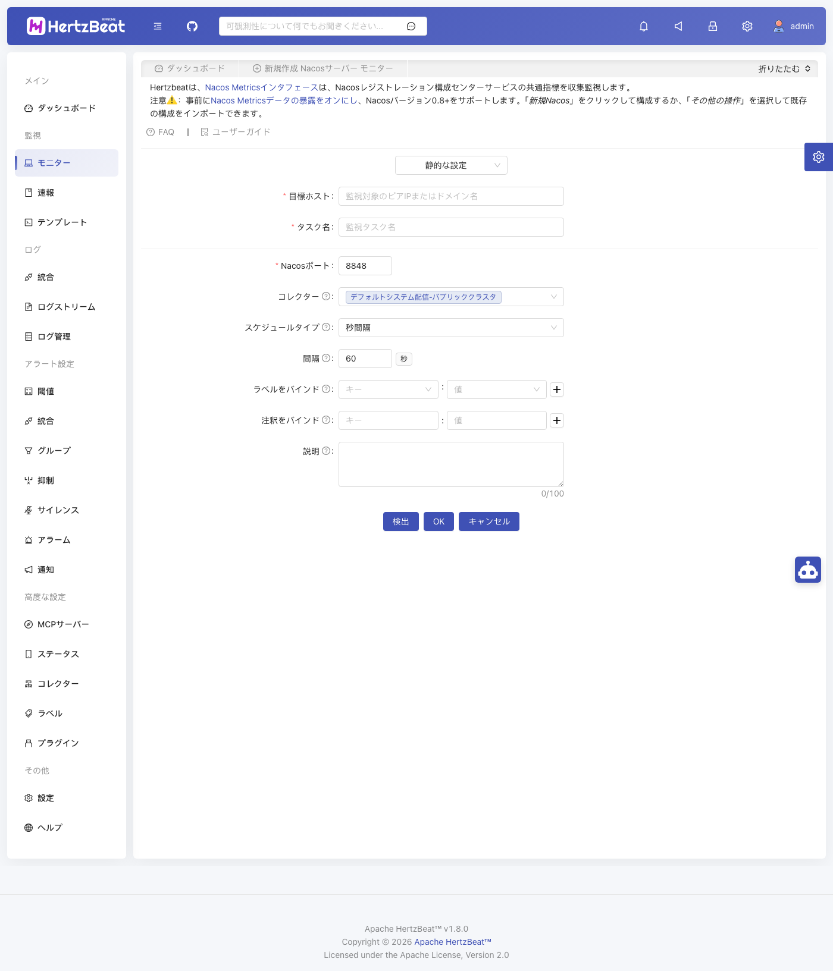Show the interval (間隔) help icon
833x971 pixels.
click(x=326, y=358)
